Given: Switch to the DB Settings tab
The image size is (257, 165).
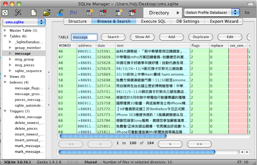Looking at the screenshot, I should pyautogui.click(x=188, y=21).
